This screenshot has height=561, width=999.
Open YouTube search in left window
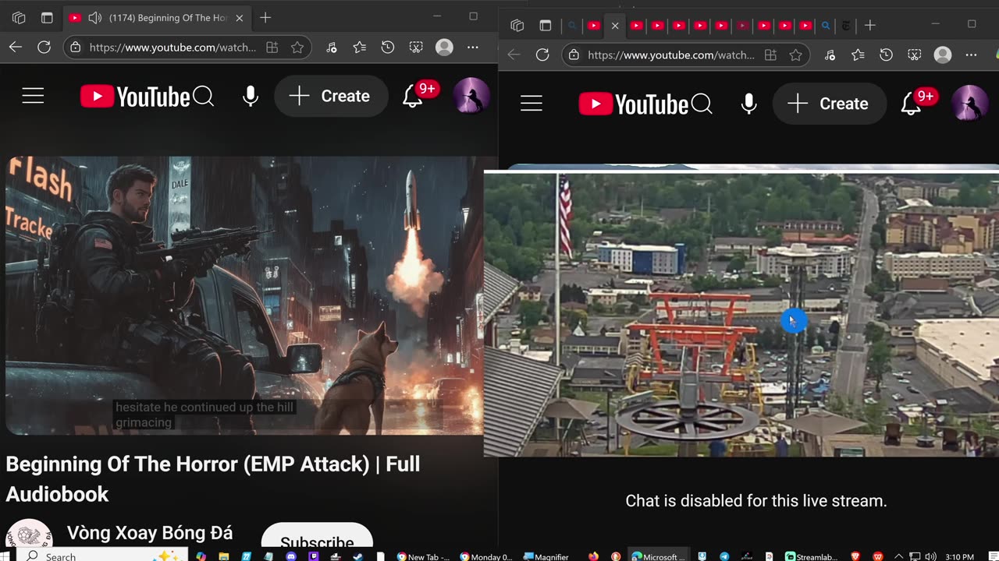pos(204,96)
